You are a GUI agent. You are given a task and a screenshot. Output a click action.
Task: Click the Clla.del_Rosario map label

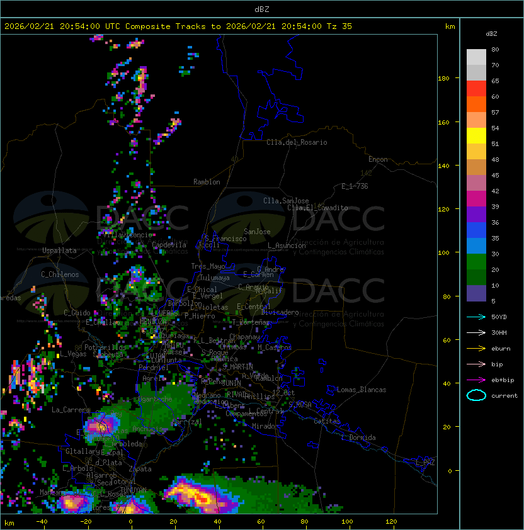pyautogui.click(x=297, y=142)
